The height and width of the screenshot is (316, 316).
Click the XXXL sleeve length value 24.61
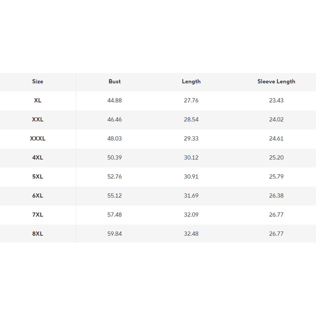276,139
